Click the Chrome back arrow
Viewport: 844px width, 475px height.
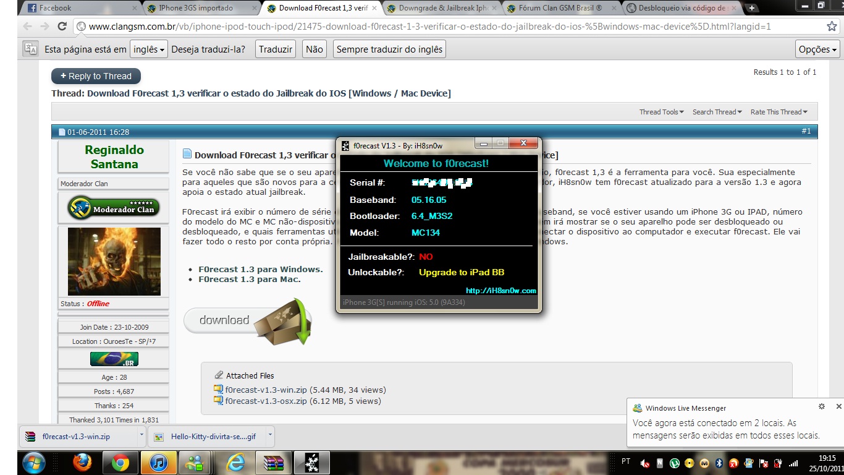[27, 27]
